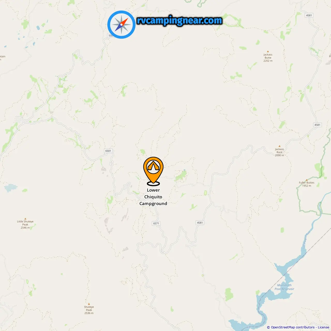The image size is (331, 331).
Task: Select the Jackass Butte peak marker
Action: (268, 51)
